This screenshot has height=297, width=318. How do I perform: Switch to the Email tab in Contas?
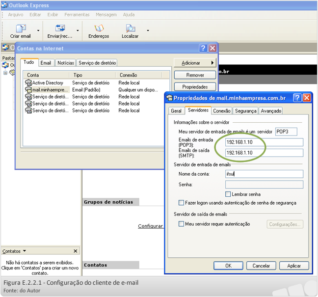pyautogui.click(x=46, y=63)
